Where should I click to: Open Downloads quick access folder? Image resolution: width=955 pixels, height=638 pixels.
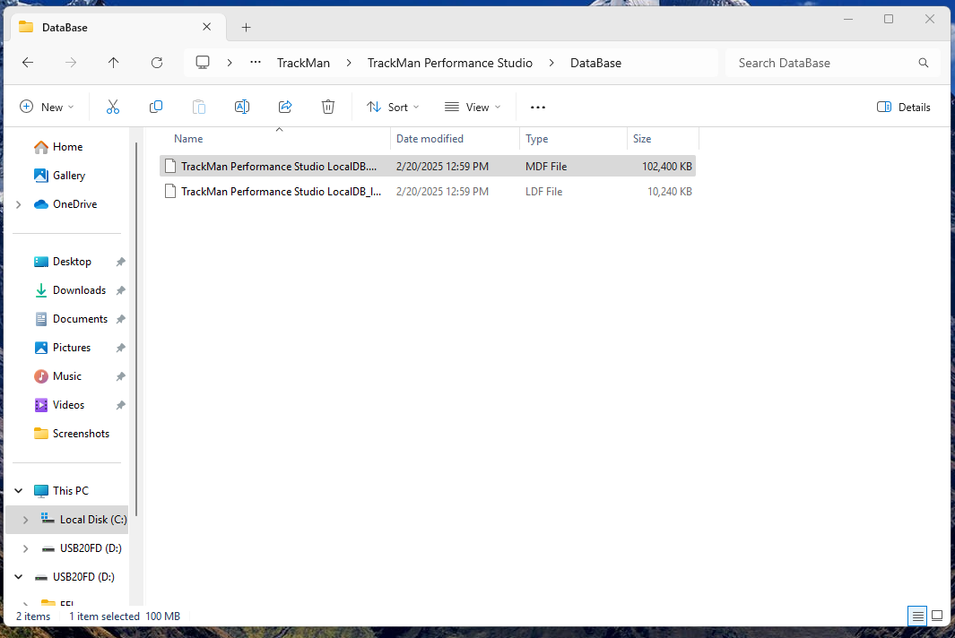click(70, 289)
